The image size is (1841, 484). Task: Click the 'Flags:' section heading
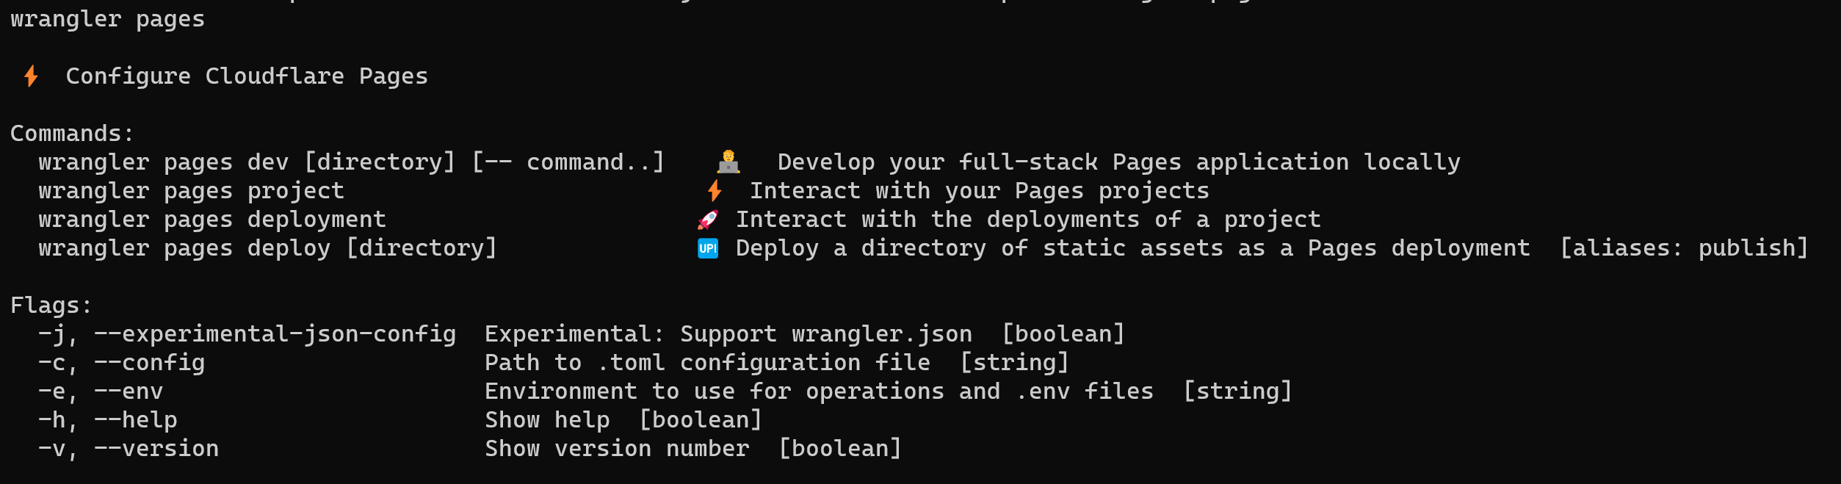(x=51, y=306)
